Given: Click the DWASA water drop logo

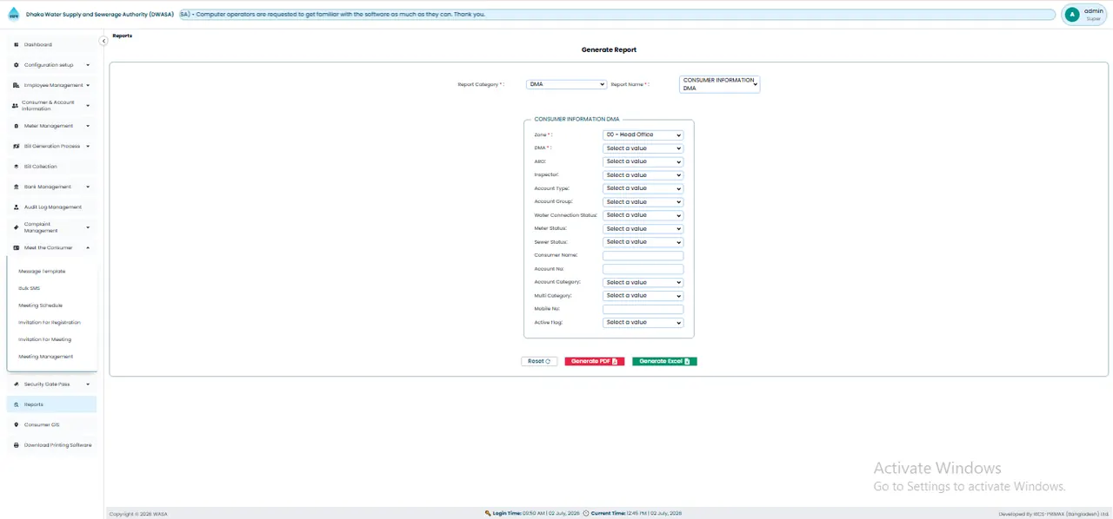Looking at the screenshot, I should coord(13,14).
